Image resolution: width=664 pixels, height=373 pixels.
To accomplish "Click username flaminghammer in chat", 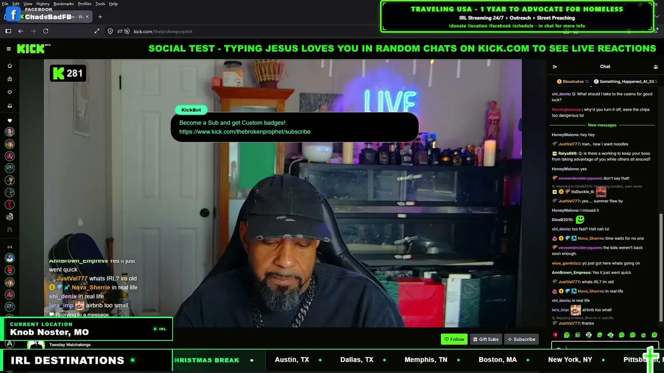I will pos(567,110).
